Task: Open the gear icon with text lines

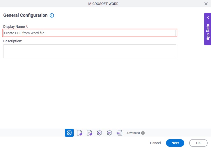Action: pos(109,133)
